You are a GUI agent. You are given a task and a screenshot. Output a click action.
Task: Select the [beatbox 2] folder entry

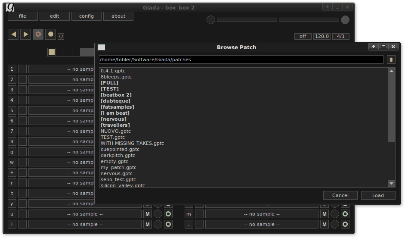coord(116,95)
